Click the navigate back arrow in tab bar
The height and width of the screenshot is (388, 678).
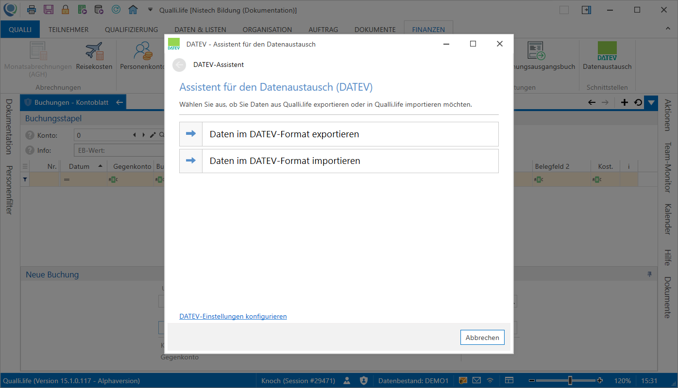592,102
